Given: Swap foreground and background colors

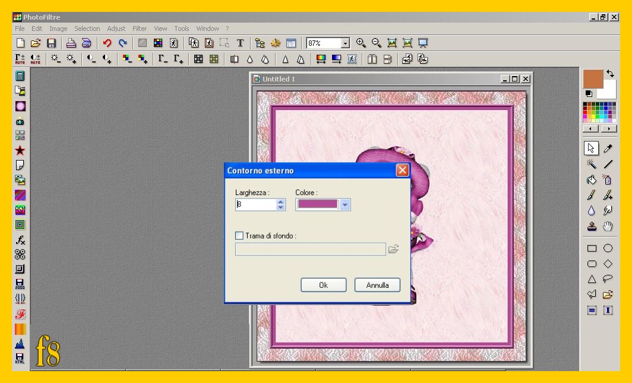Looking at the screenshot, I should tap(611, 74).
